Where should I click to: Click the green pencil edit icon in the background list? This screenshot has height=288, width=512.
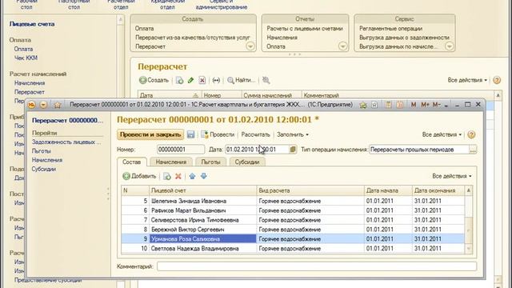point(190,80)
